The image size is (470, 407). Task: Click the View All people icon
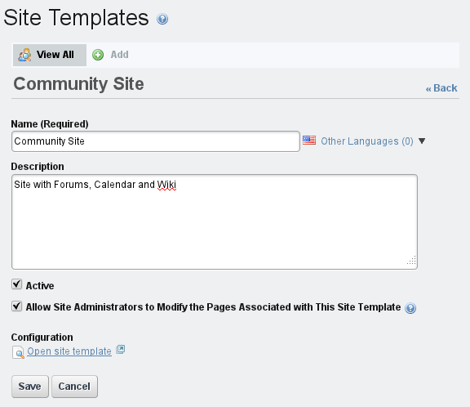(24, 55)
